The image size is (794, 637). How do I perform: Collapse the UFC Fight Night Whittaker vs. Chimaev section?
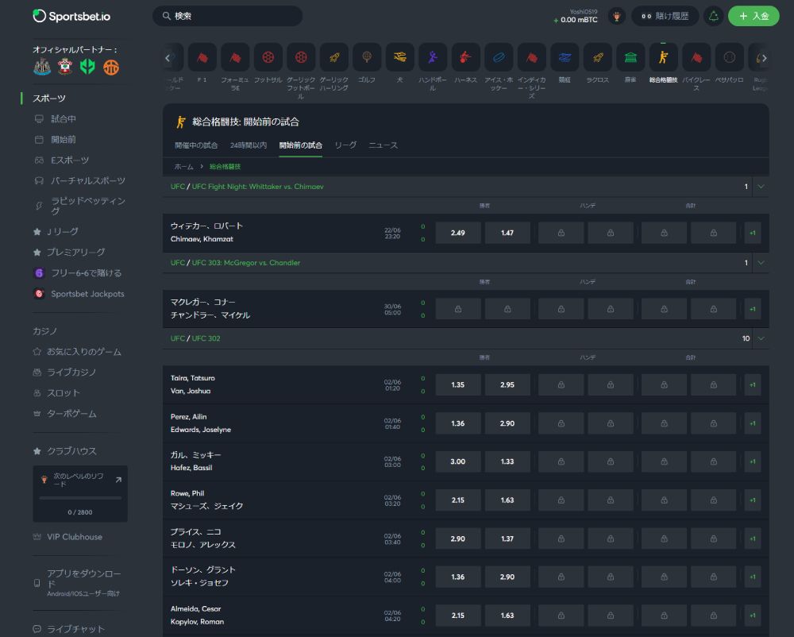tap(761, 187)
